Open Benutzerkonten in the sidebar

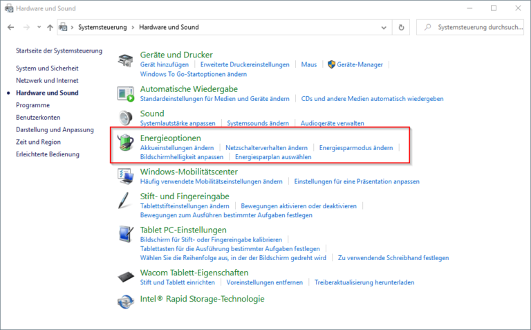point(38,118)
